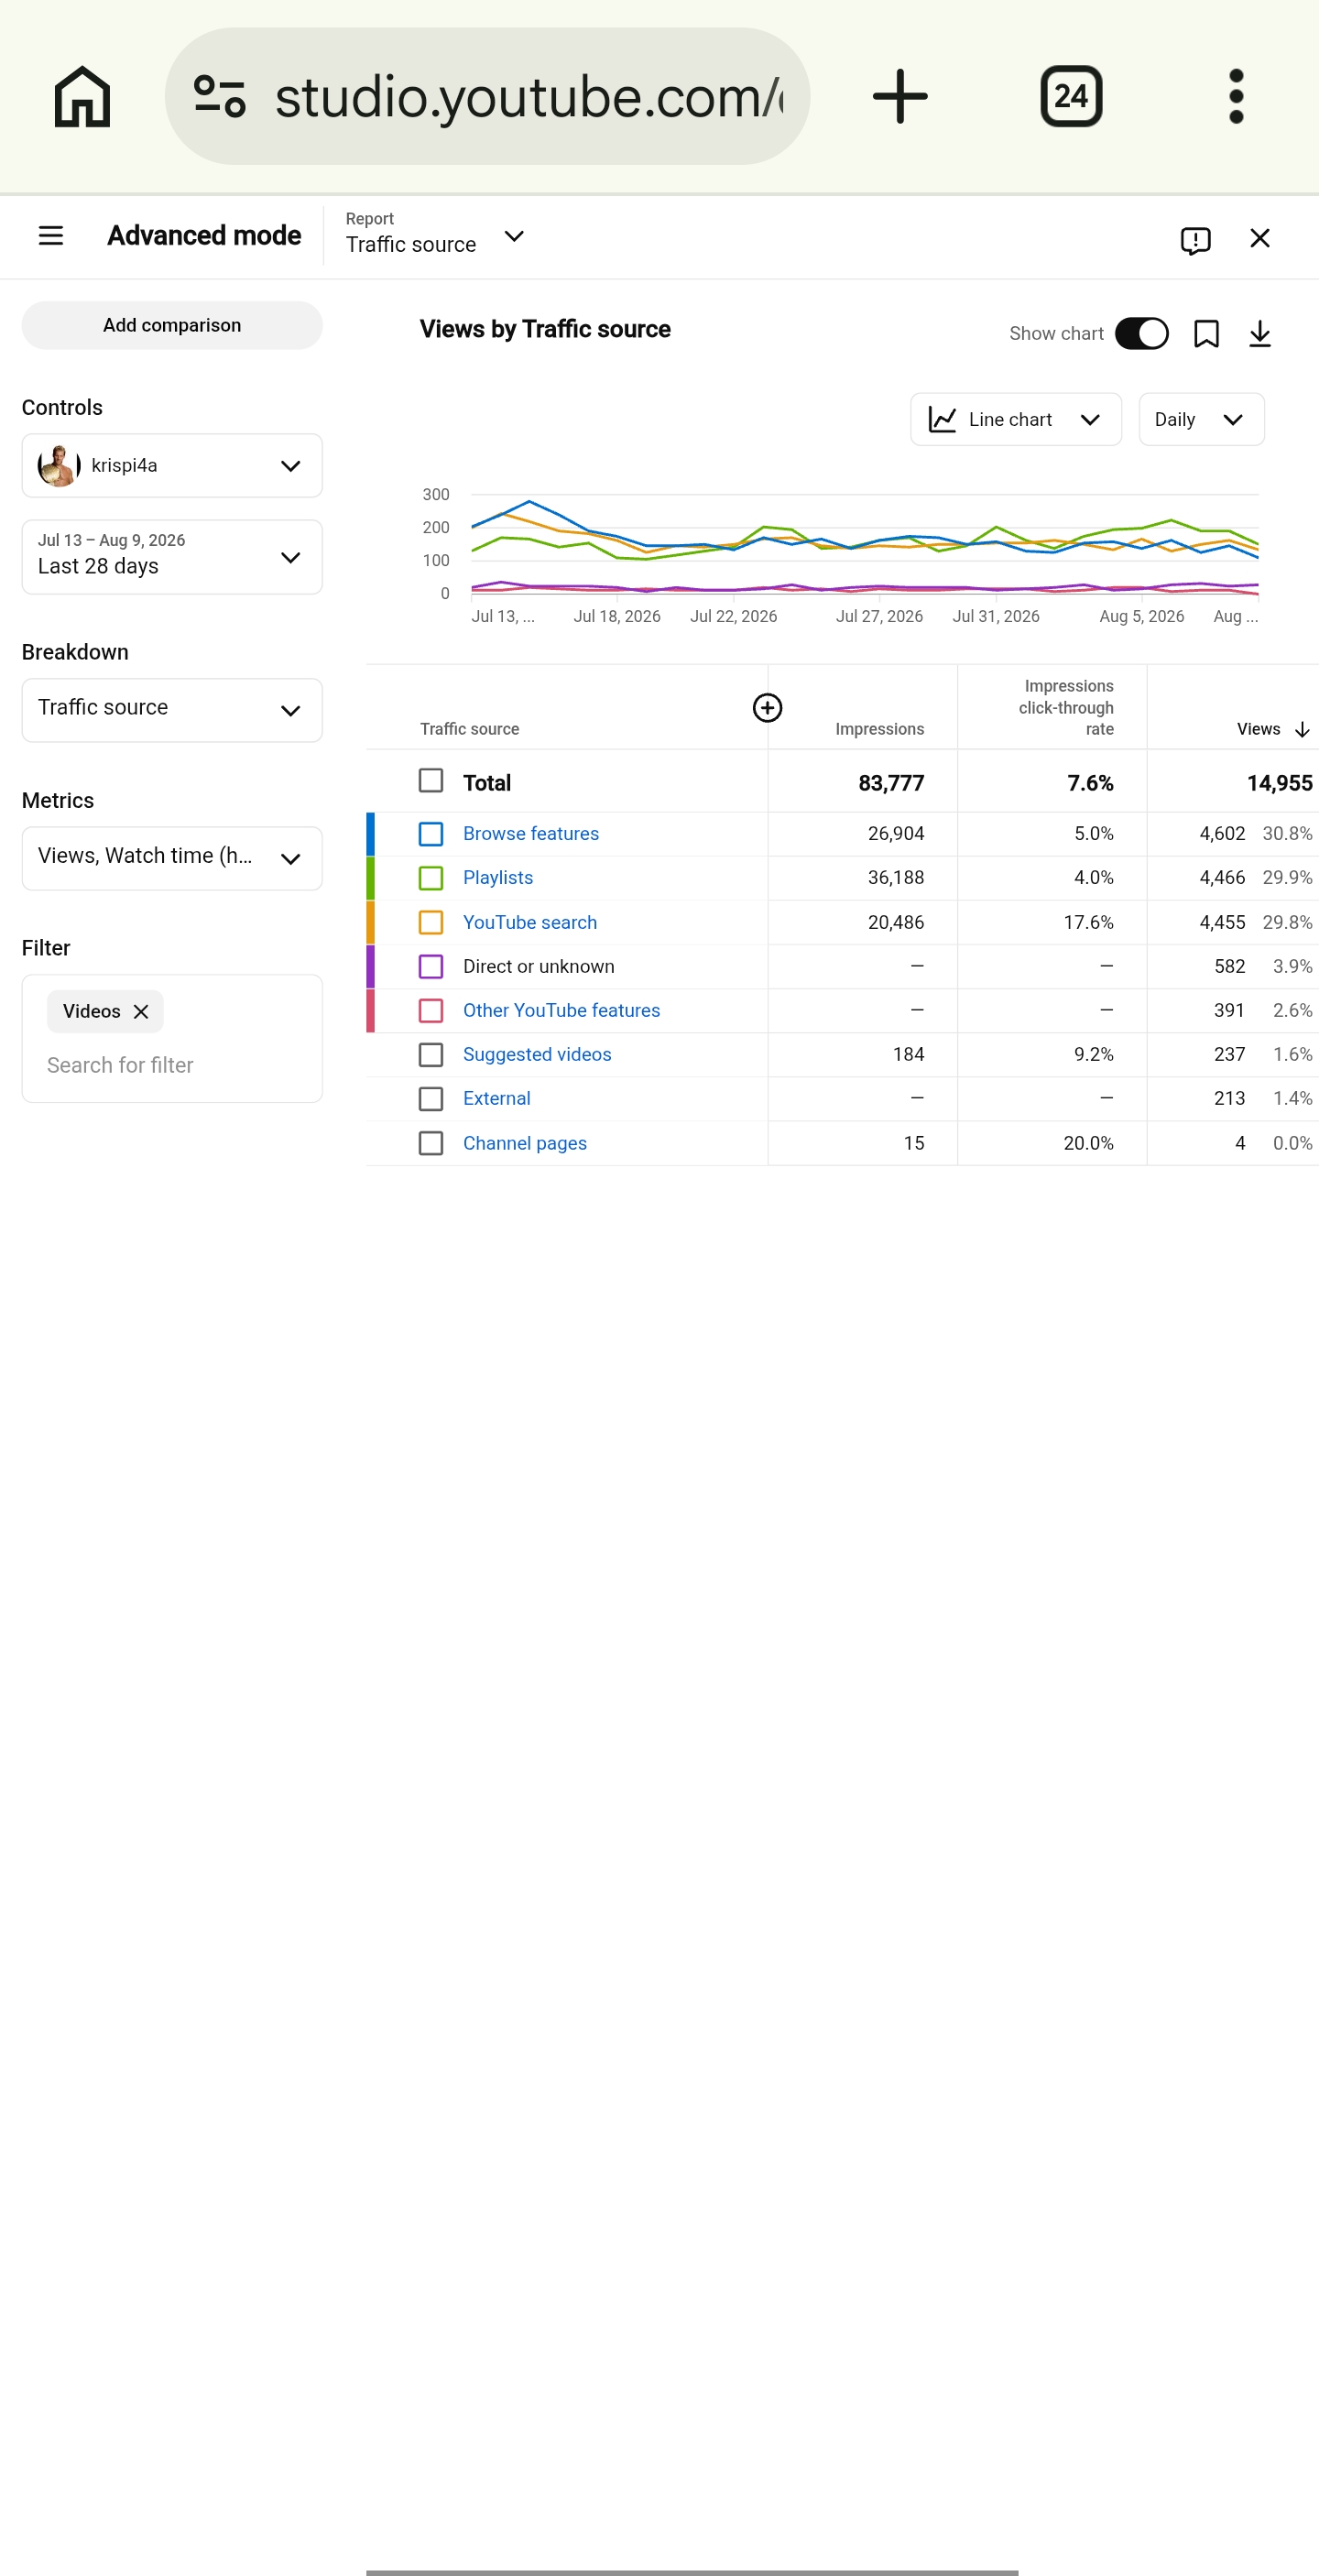The width and height of the screenshot is (1319, 2576).
Task: Check the Suggested videos checkbox
Action: [x=431, y=1055]
